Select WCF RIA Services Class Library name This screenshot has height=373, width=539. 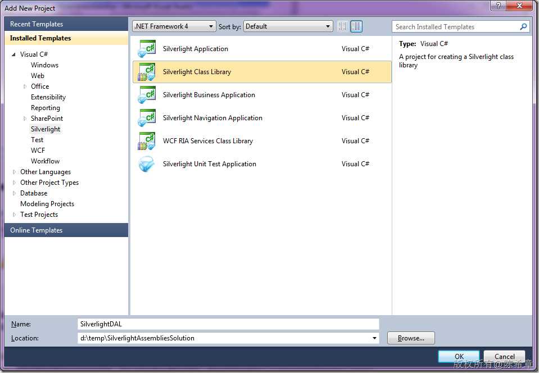[x=208, y=141]
